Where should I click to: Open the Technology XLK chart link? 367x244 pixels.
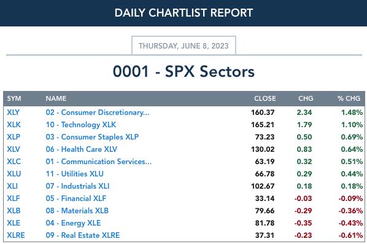click(81, 125)
